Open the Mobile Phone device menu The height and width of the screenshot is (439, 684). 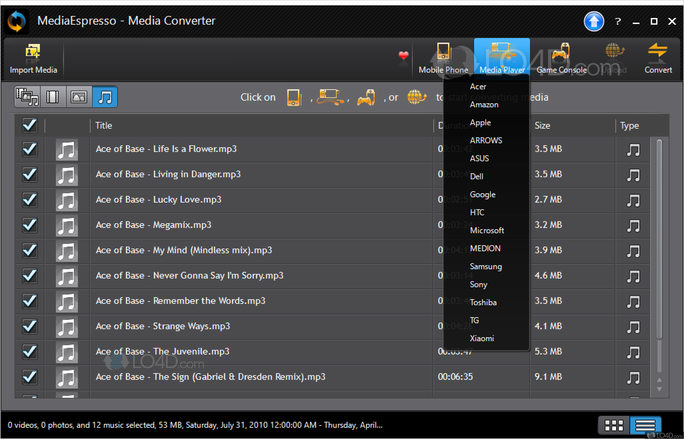tap(443, 58)
